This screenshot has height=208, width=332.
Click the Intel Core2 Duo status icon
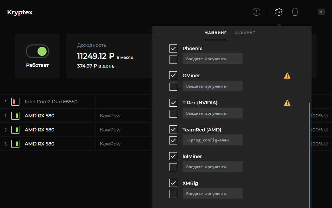coord(15,102)
